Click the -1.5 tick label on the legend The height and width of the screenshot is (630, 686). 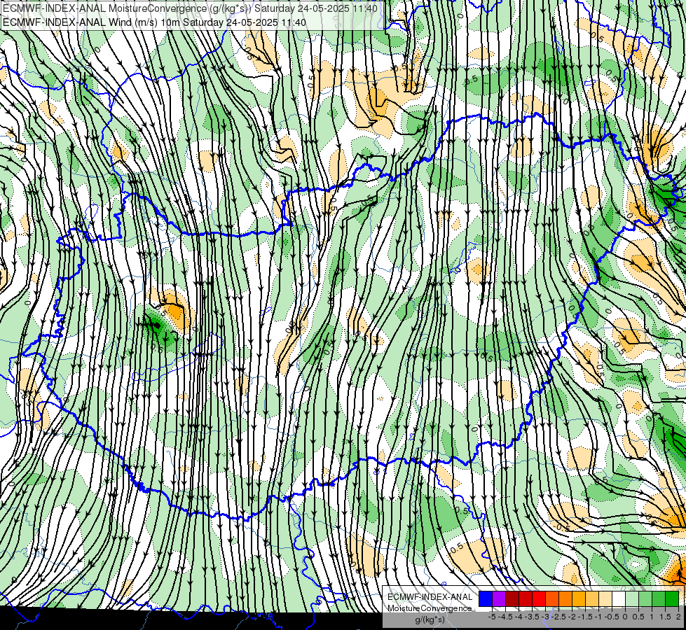tap(585, 617)
